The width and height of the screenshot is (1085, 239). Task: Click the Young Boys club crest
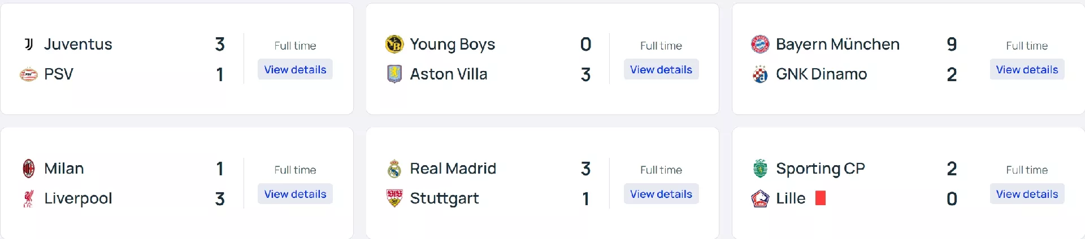[394, 44]
